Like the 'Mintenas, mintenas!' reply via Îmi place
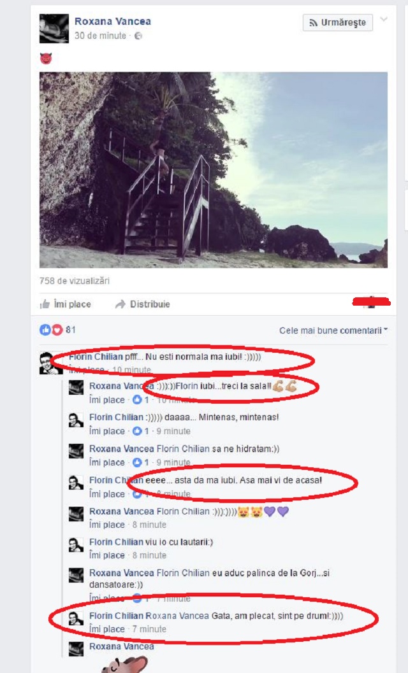The width and height of the screenshot is (408, 673). 106,431
